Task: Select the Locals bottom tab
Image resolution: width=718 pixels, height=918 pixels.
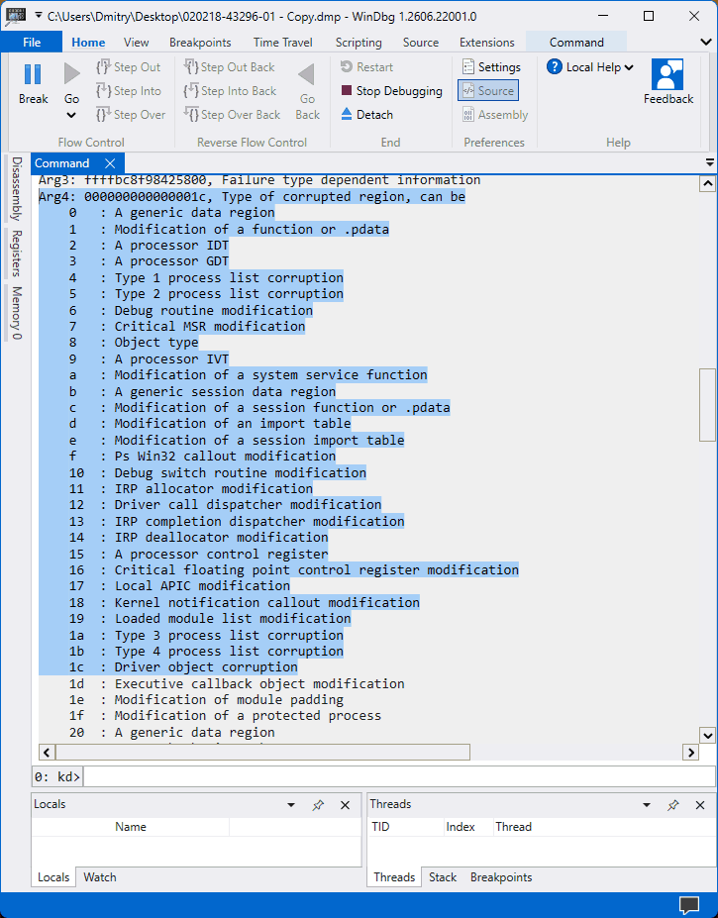Action: (x=53, y=877)
